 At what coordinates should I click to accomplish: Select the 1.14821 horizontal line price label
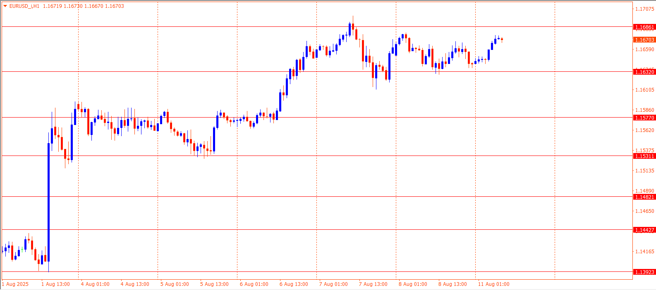(x=644, y=197)
